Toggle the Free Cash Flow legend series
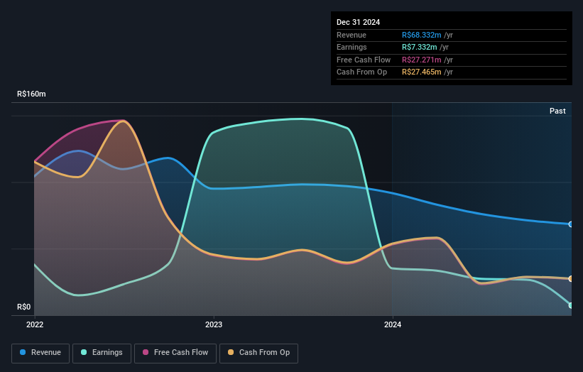 (x=175, y=353)
